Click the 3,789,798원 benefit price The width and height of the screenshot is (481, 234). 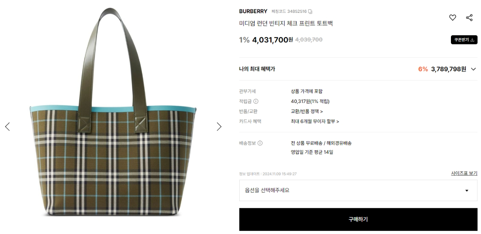(x=449, y=69)
